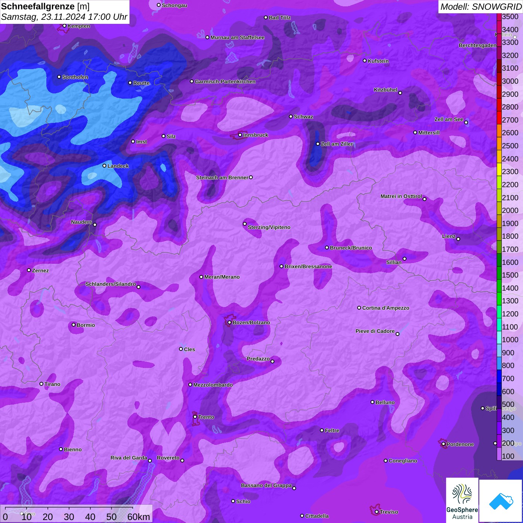Viewport: 523px width, 523px height.
Task: Click the 1000 light-cyan legend swatch
Action: point(499,338)
